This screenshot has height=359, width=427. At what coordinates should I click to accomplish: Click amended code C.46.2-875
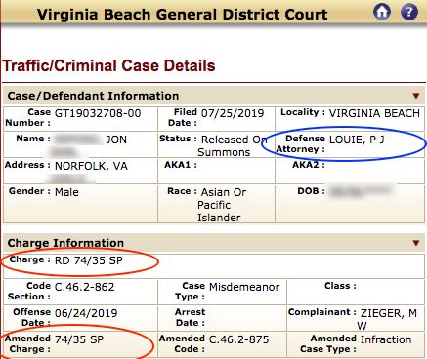coord(239,339)
